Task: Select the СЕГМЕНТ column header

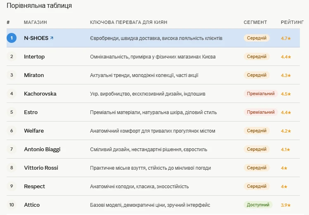Action: [255, 22]
